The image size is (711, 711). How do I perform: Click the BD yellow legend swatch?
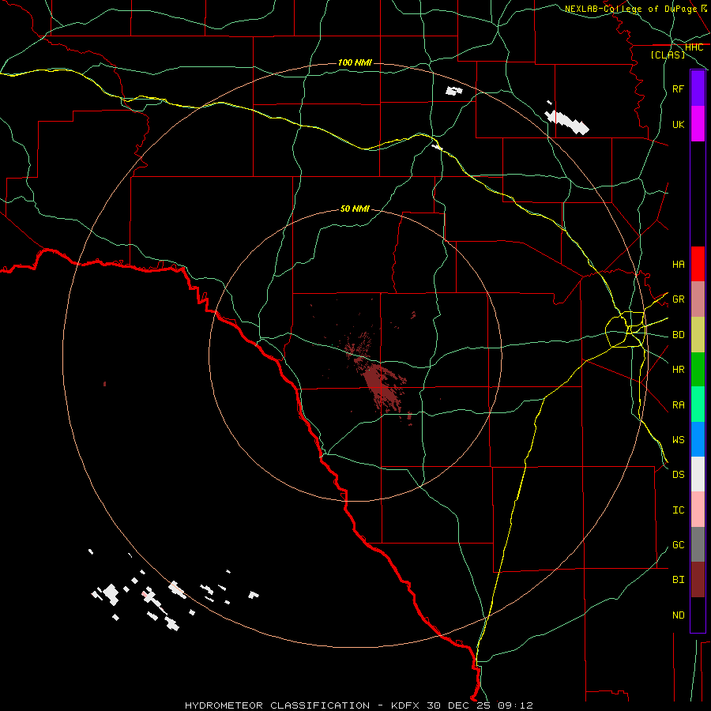coord(698,335)
